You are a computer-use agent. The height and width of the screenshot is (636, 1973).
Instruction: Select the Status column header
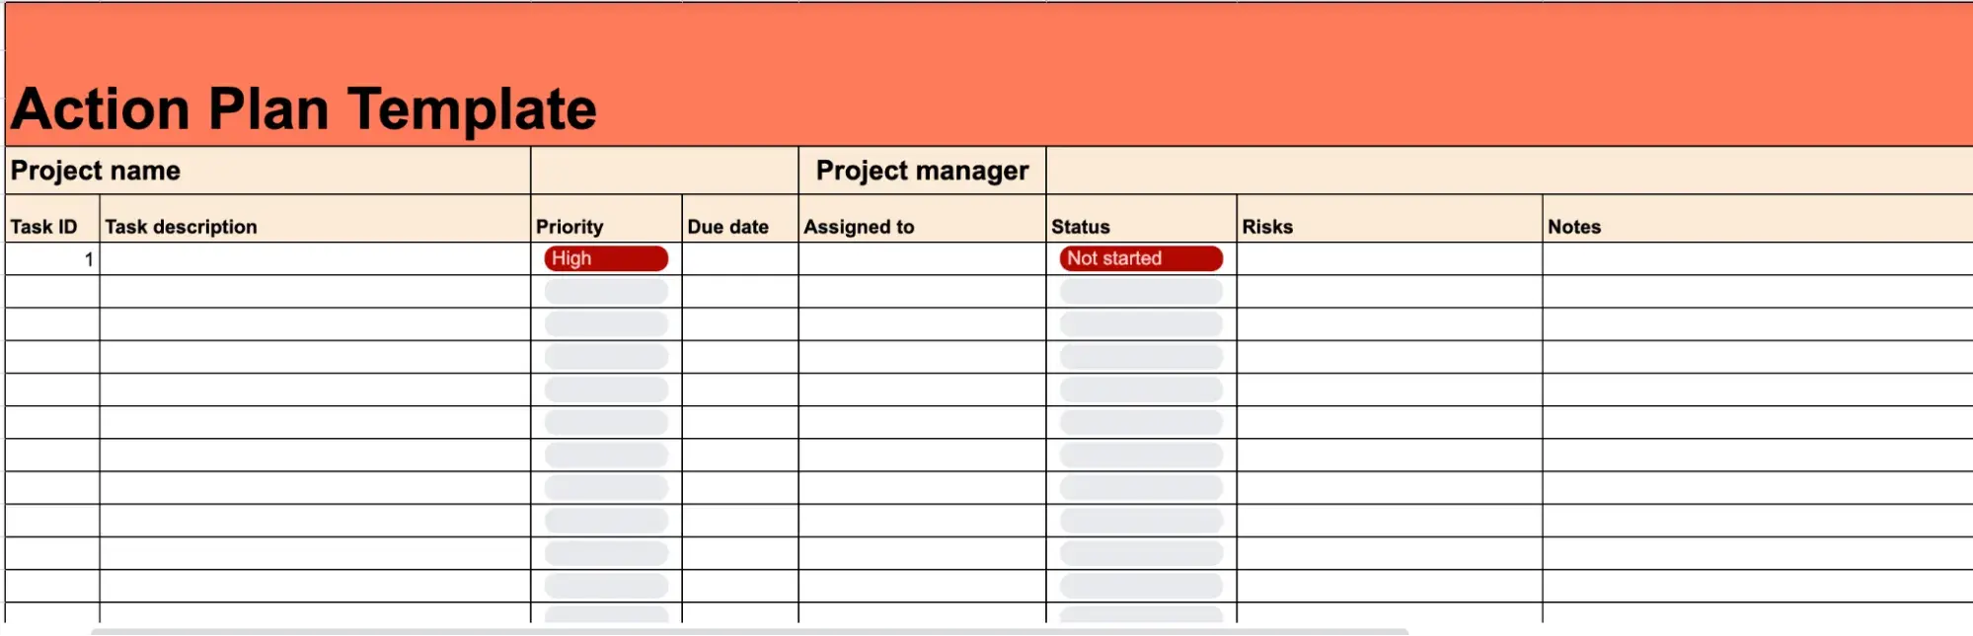tap(1140, 226)
